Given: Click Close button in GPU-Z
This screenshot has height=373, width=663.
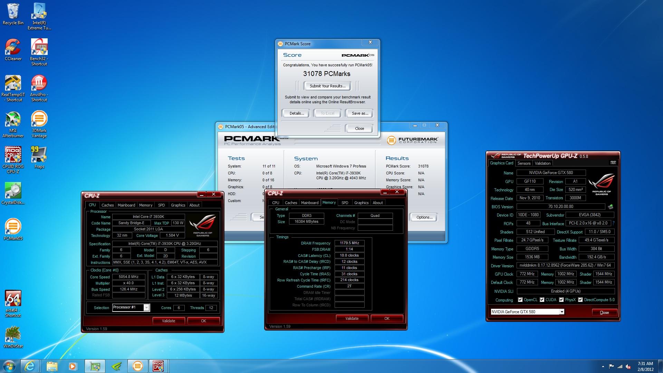Looking at the screenshot, I should [604, 313].
